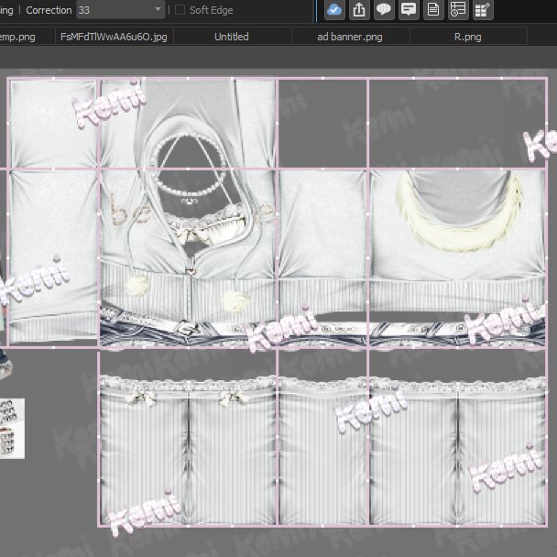Click the table with clock icon
557x557 pixels.
pos(458,9)
